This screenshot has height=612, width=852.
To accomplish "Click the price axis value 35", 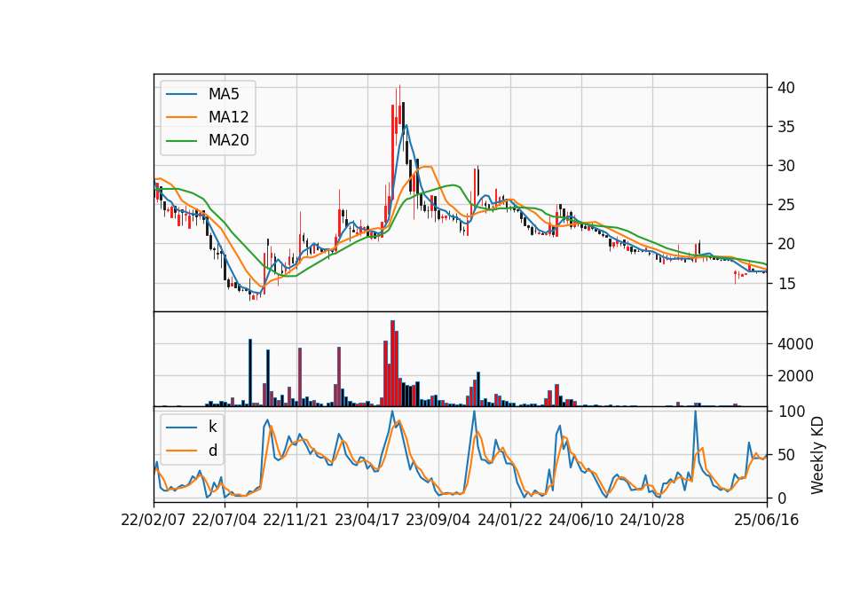I will 785,127.
